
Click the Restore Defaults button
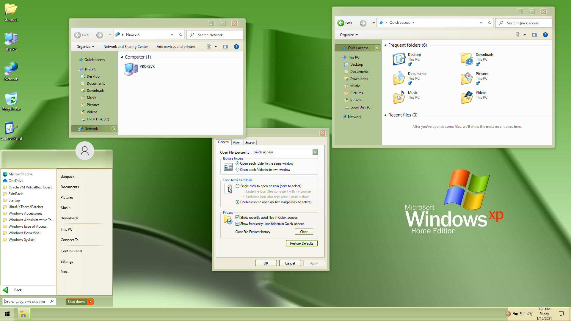(302, 243)
